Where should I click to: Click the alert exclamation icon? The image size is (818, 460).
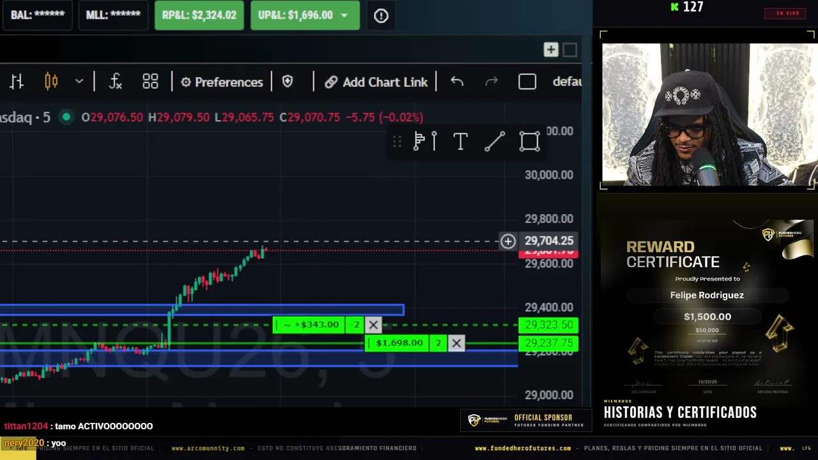381,16
